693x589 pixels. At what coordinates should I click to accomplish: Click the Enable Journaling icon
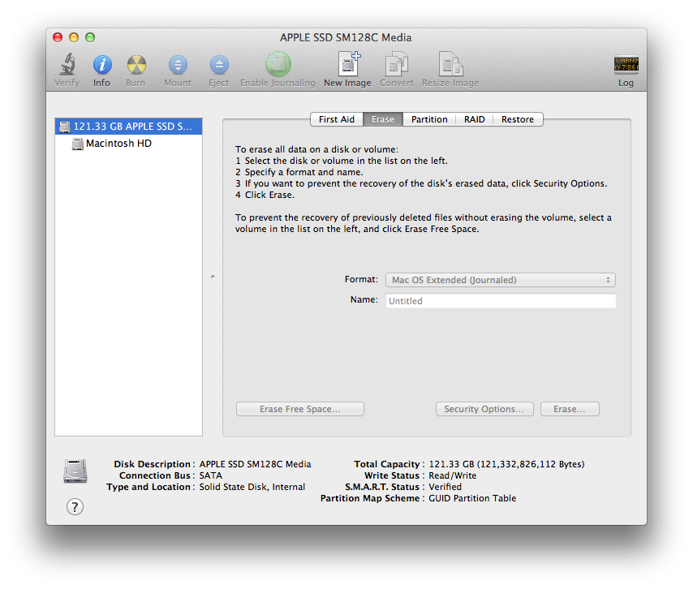click(x=278, y=64)
